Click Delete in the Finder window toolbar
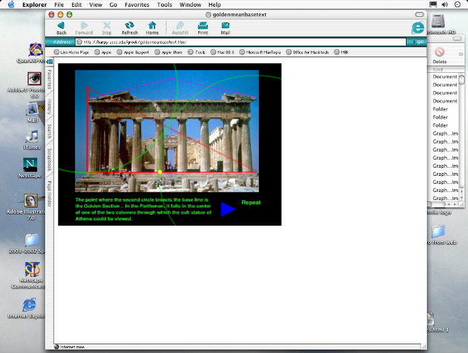Screen dimensions: 468x353 pyautogui.click(x=440, y=56)
